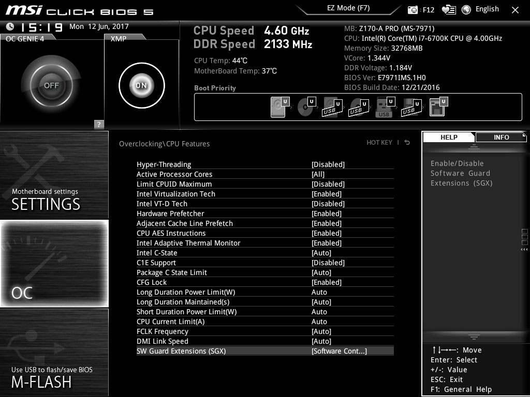Click the 'Overclocking\CPU Features' breadcrumb
Screen dimensions: 530x397
pyautogui.click(x=164, y=144)
